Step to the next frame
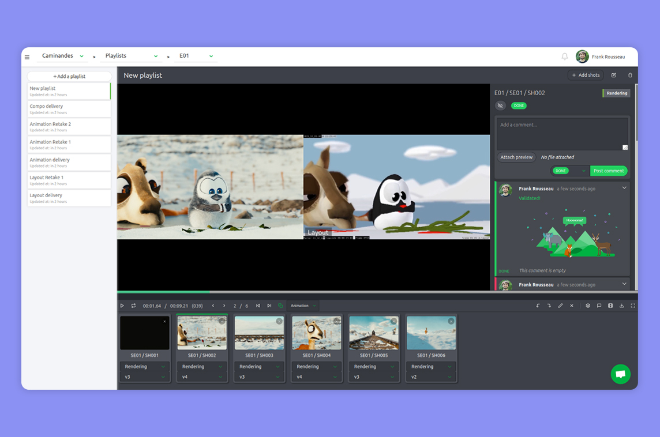The width and height of the screenshot is (660, 437). 224,306
